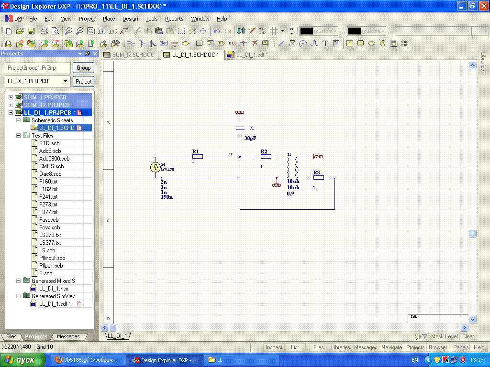Click the Save document icon
The image size is (490, 367).
point(31,31)
